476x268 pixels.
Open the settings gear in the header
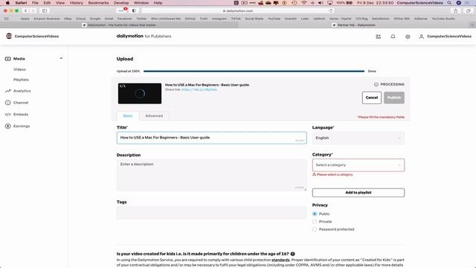click(408, 36)
